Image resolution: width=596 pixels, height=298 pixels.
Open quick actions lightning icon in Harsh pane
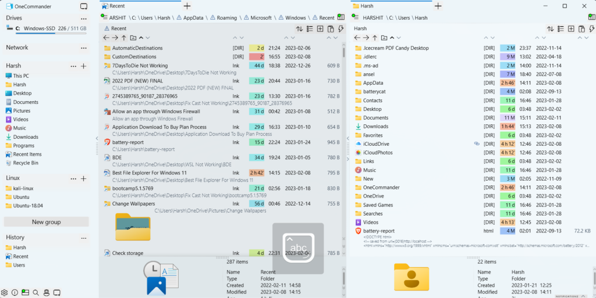pos(591,29)
